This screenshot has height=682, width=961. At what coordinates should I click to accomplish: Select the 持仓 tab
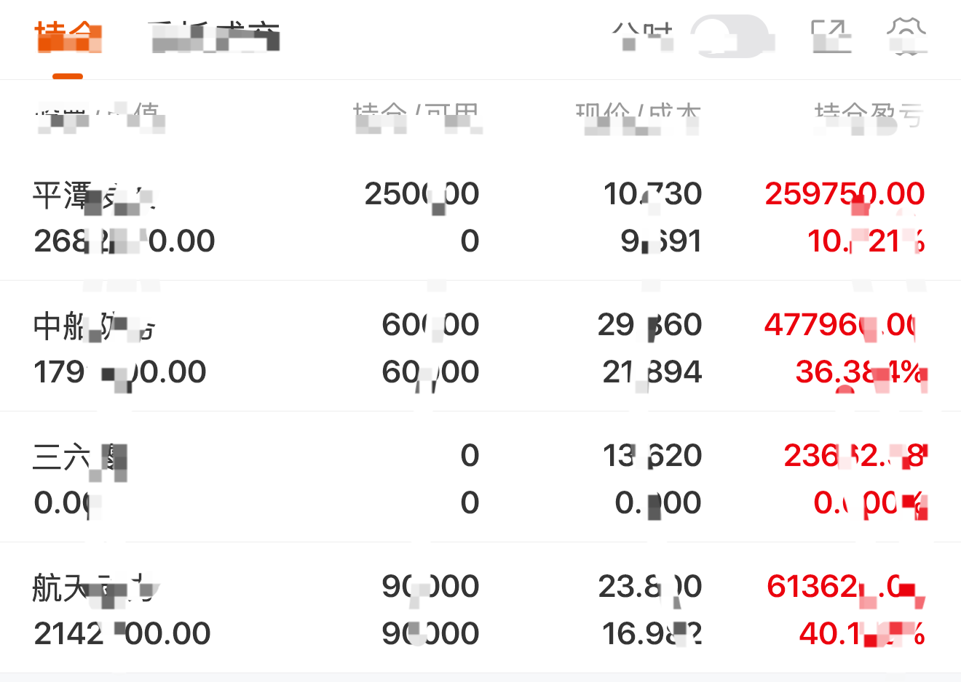tap(68, 38)
